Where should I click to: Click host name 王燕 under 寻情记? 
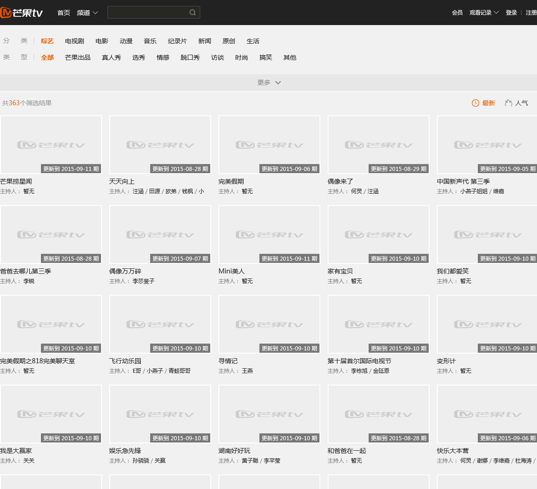(247, 371)
